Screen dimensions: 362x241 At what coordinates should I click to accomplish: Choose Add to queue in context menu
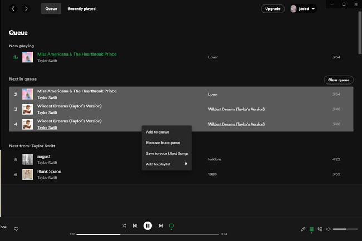coord(167,132)
